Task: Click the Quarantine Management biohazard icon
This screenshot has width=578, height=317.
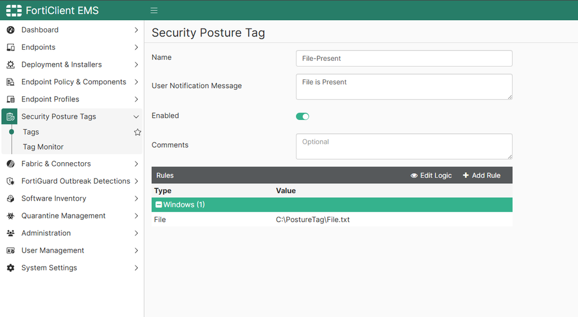Action: point(10,216)
